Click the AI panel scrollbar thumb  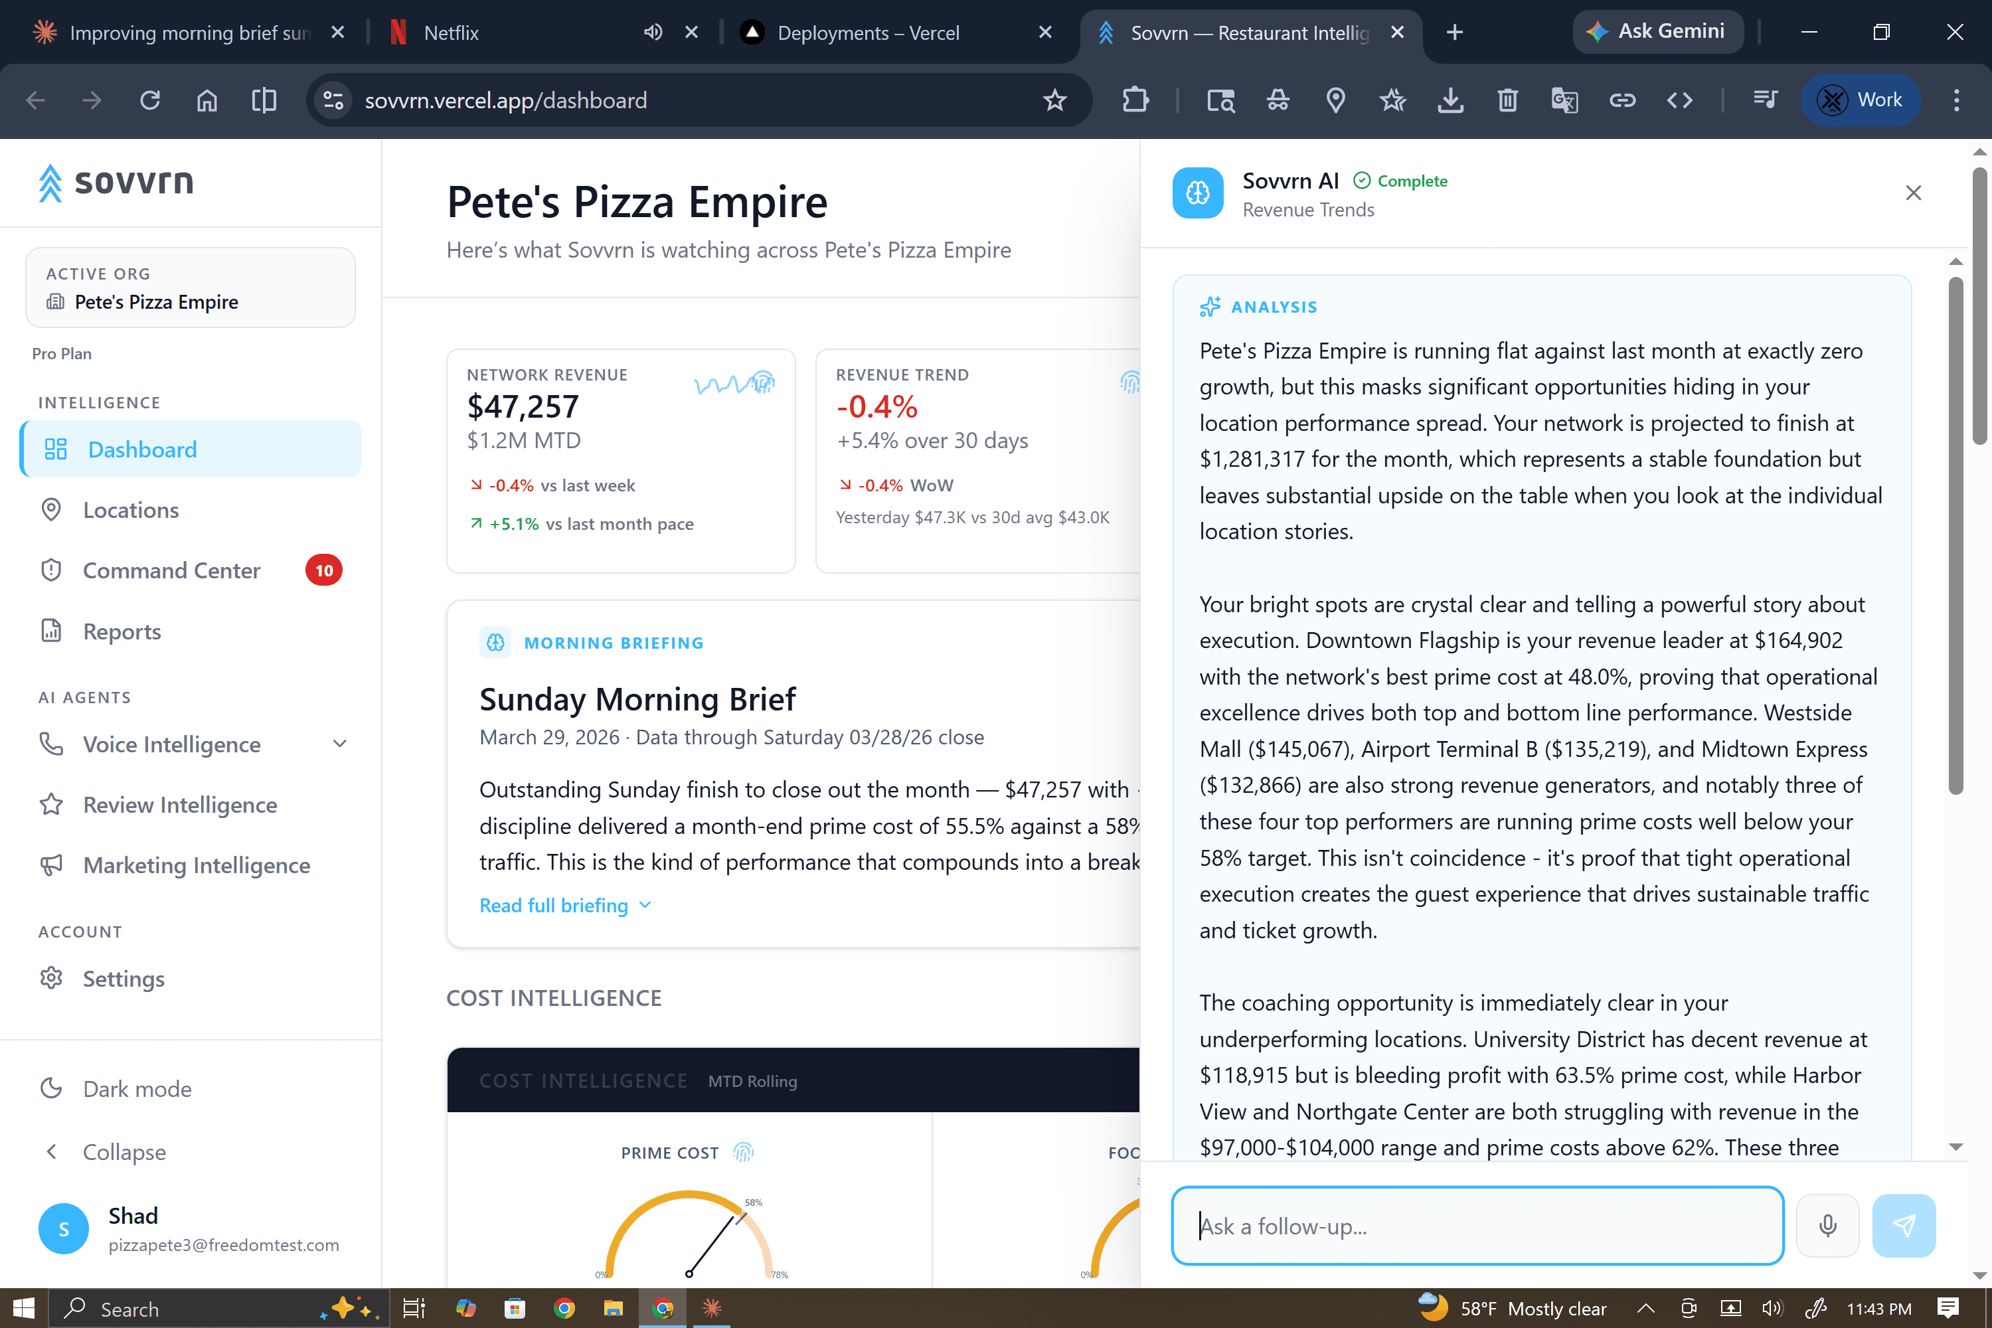tap(1955, 534)
